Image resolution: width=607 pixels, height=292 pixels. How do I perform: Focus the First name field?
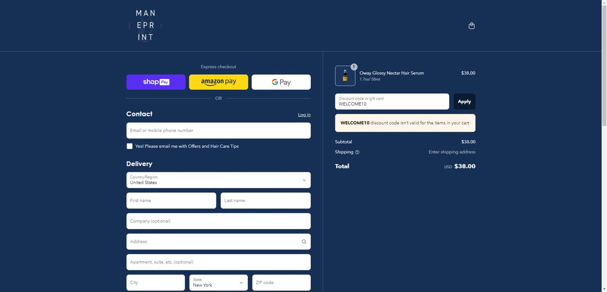(x=171, y=201)
